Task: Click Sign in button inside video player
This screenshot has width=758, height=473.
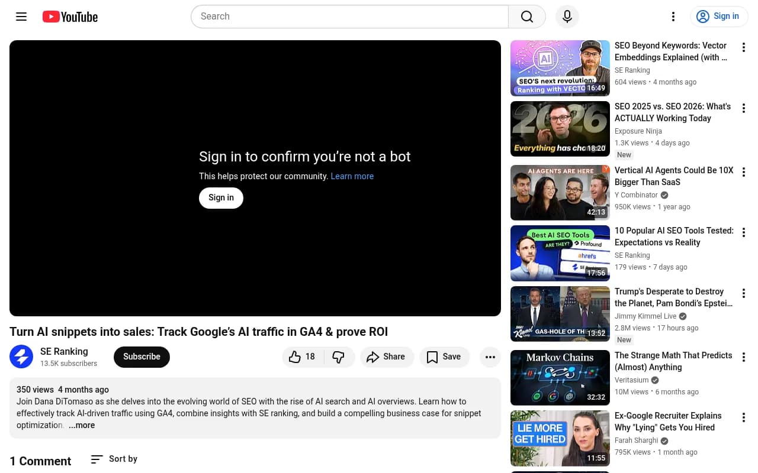Action: pyautogui.click(x=221, y=197)
